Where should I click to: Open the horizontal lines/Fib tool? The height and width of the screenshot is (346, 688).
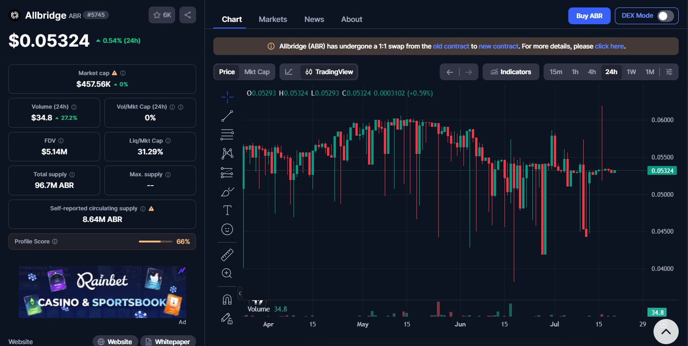click(x=227, y=135)
